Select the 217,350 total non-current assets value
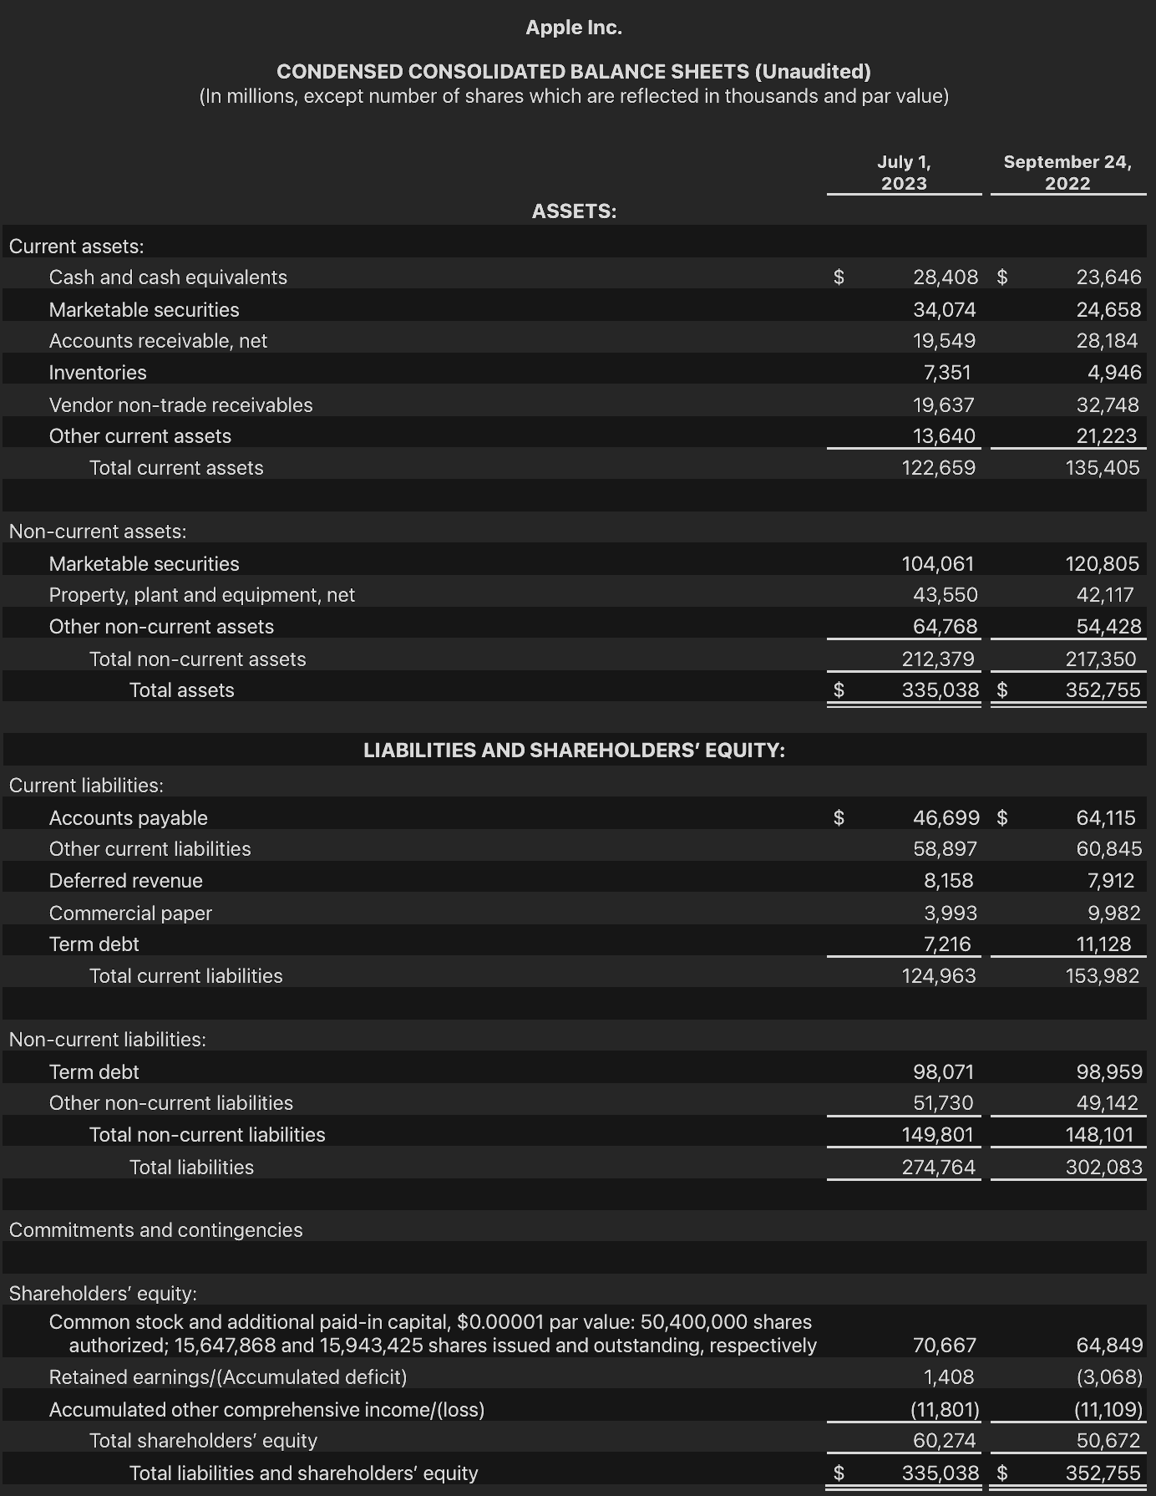 tap(1101, 659)
